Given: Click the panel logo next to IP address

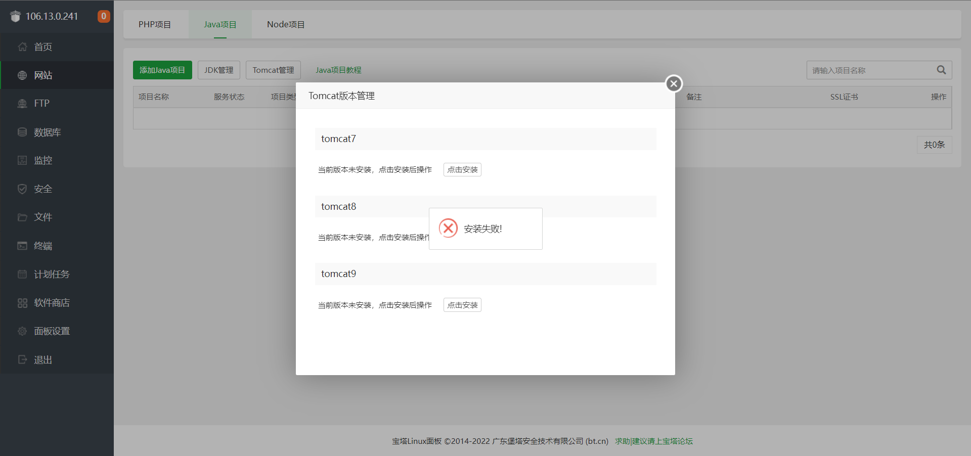Looking at the screenshot, I should [15, 17].
